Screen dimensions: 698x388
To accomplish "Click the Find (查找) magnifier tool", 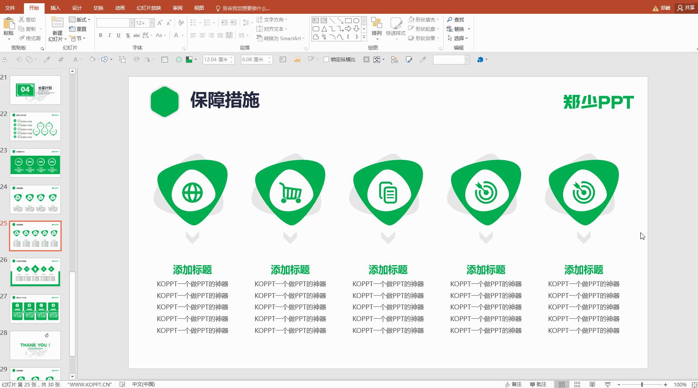I will 455,19.
